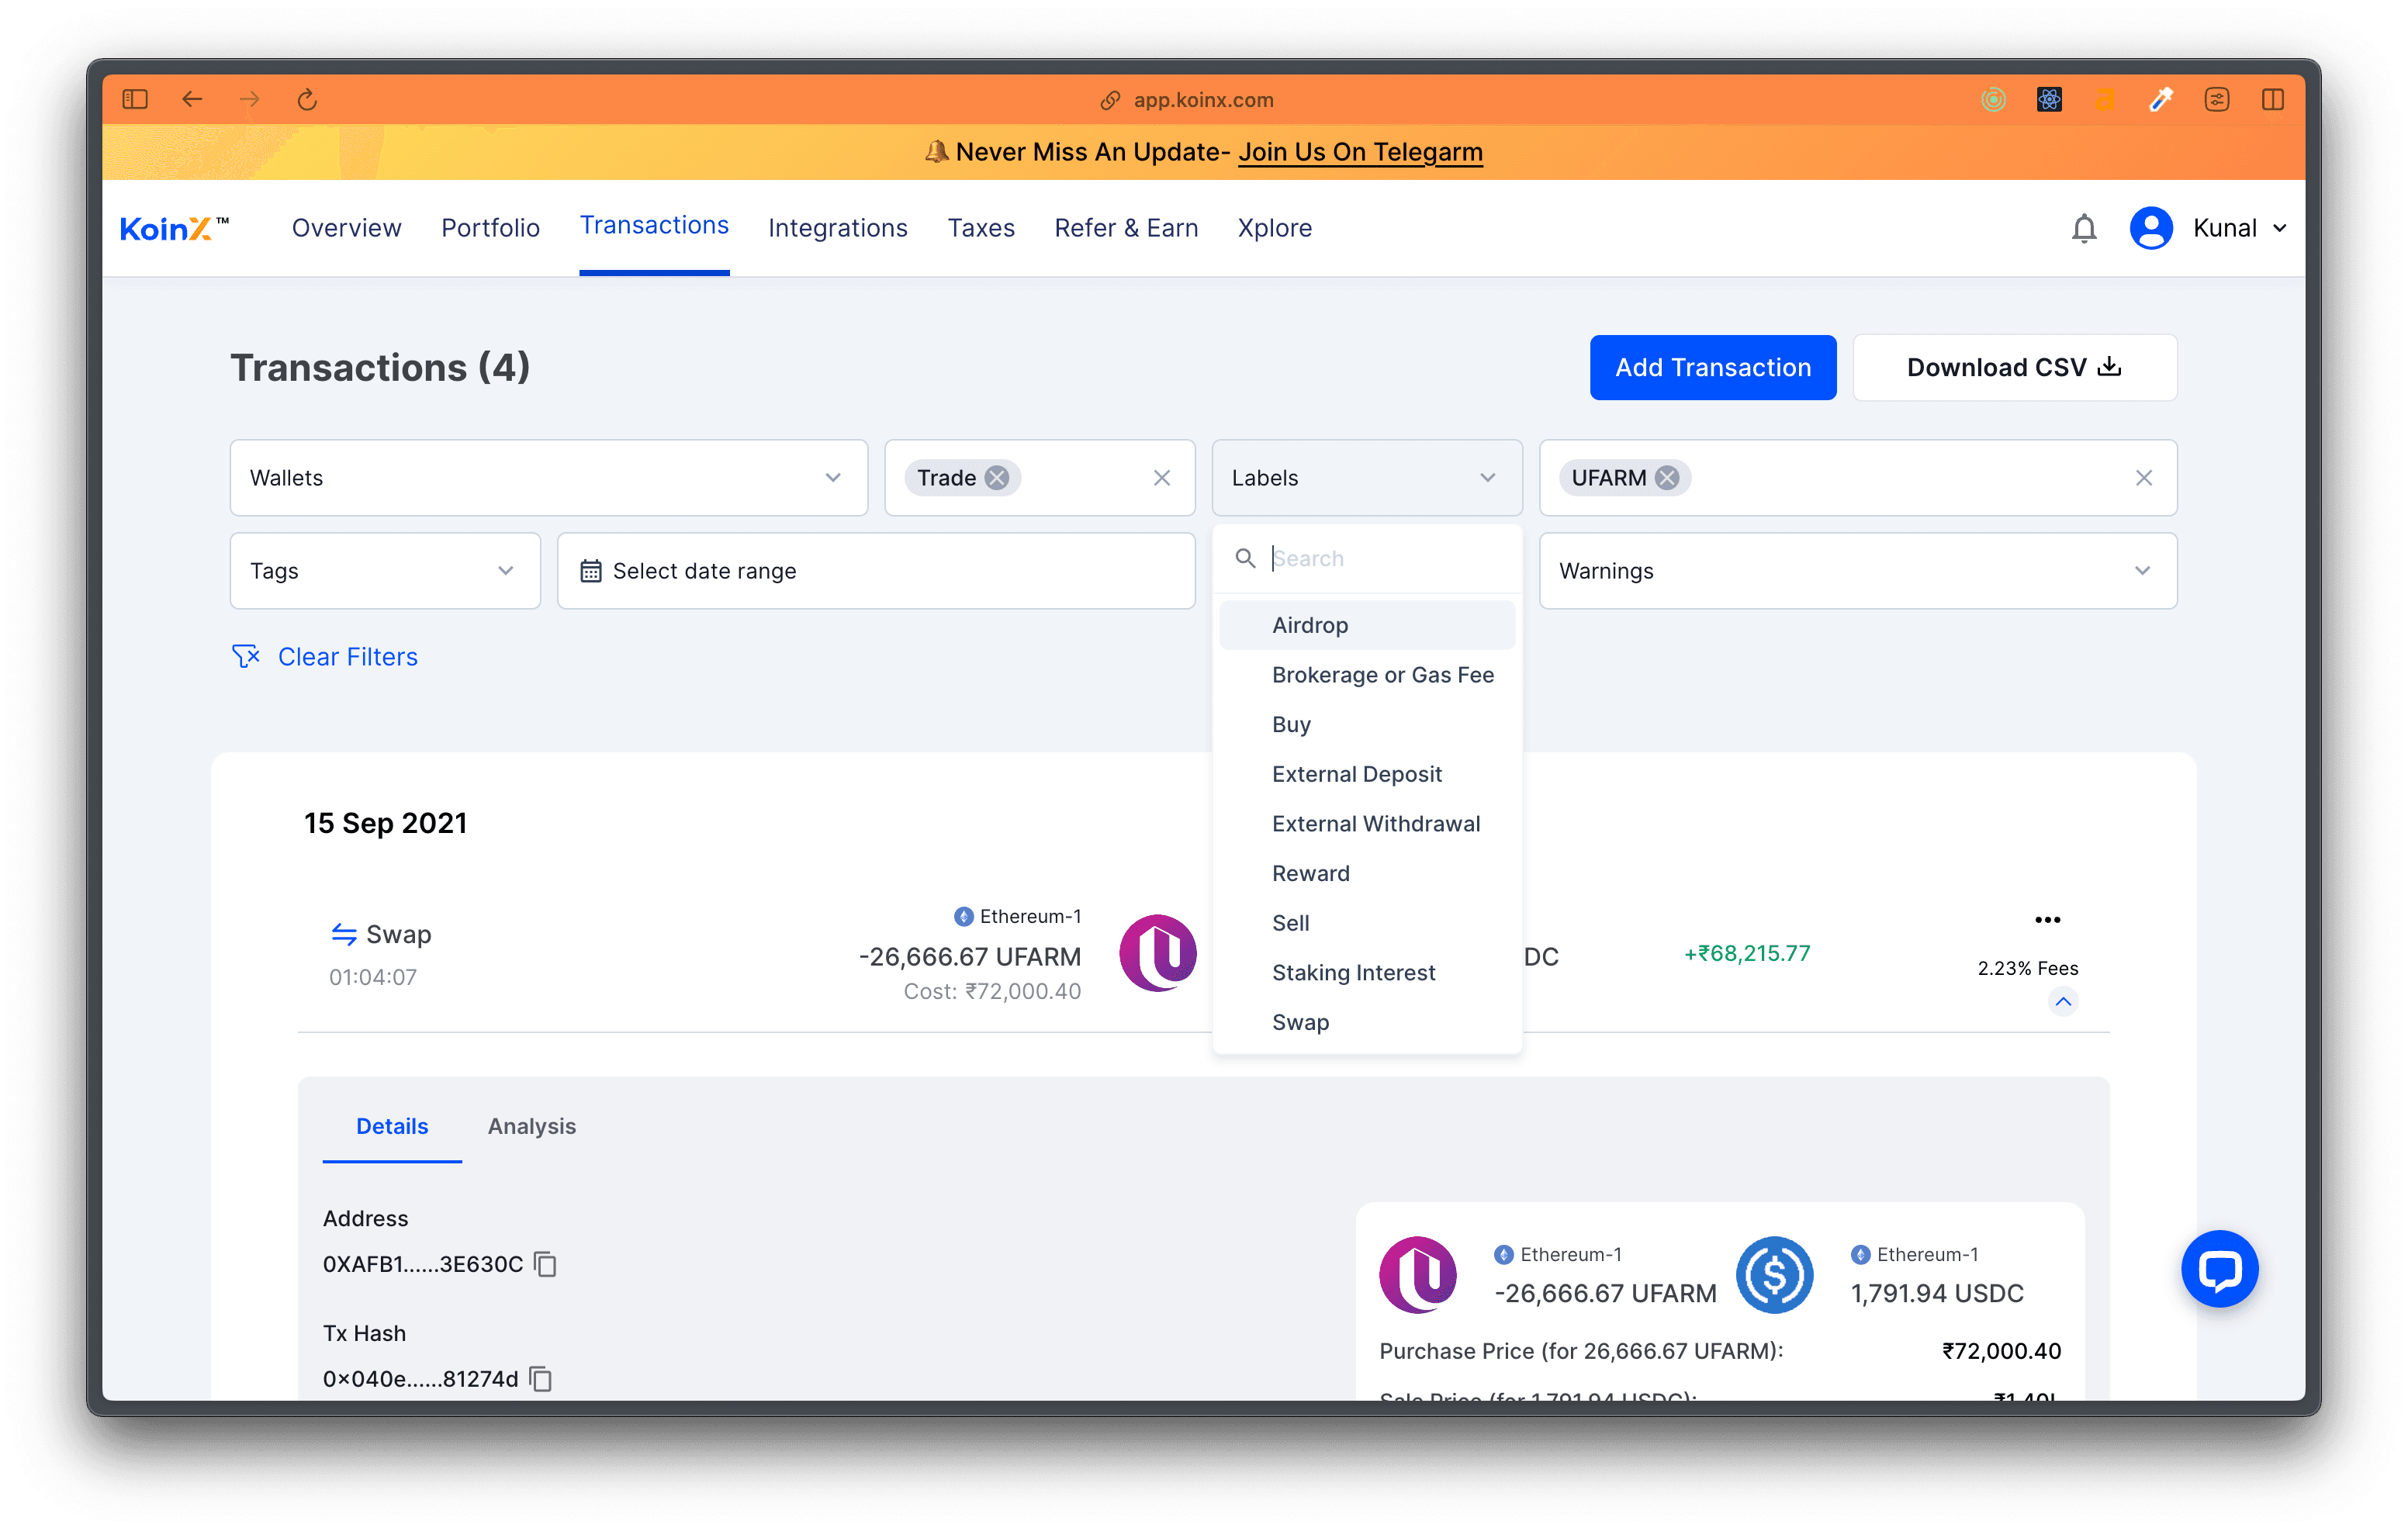
Task: Select Airdrop from the Labels list
Action: click(1310, 624)
